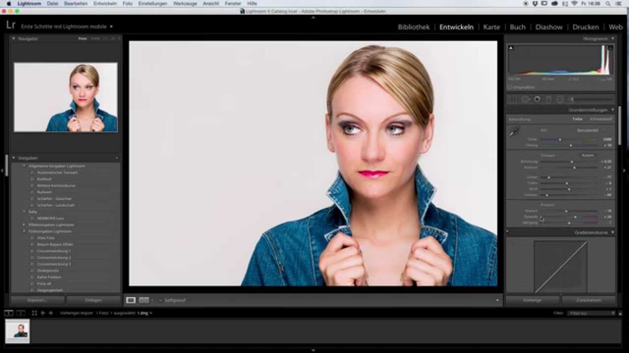
Task: Adjust Dynamik slider
Action: [575, 216]
